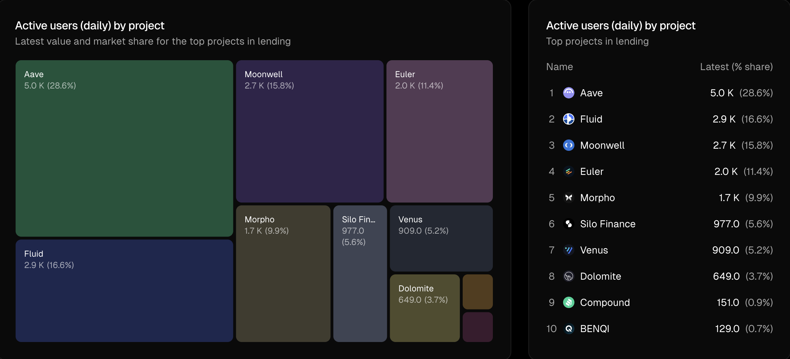Screen dimensions: 790x359
Task: Sort by Latest (% share) column header
Action: tap(736, 67)
